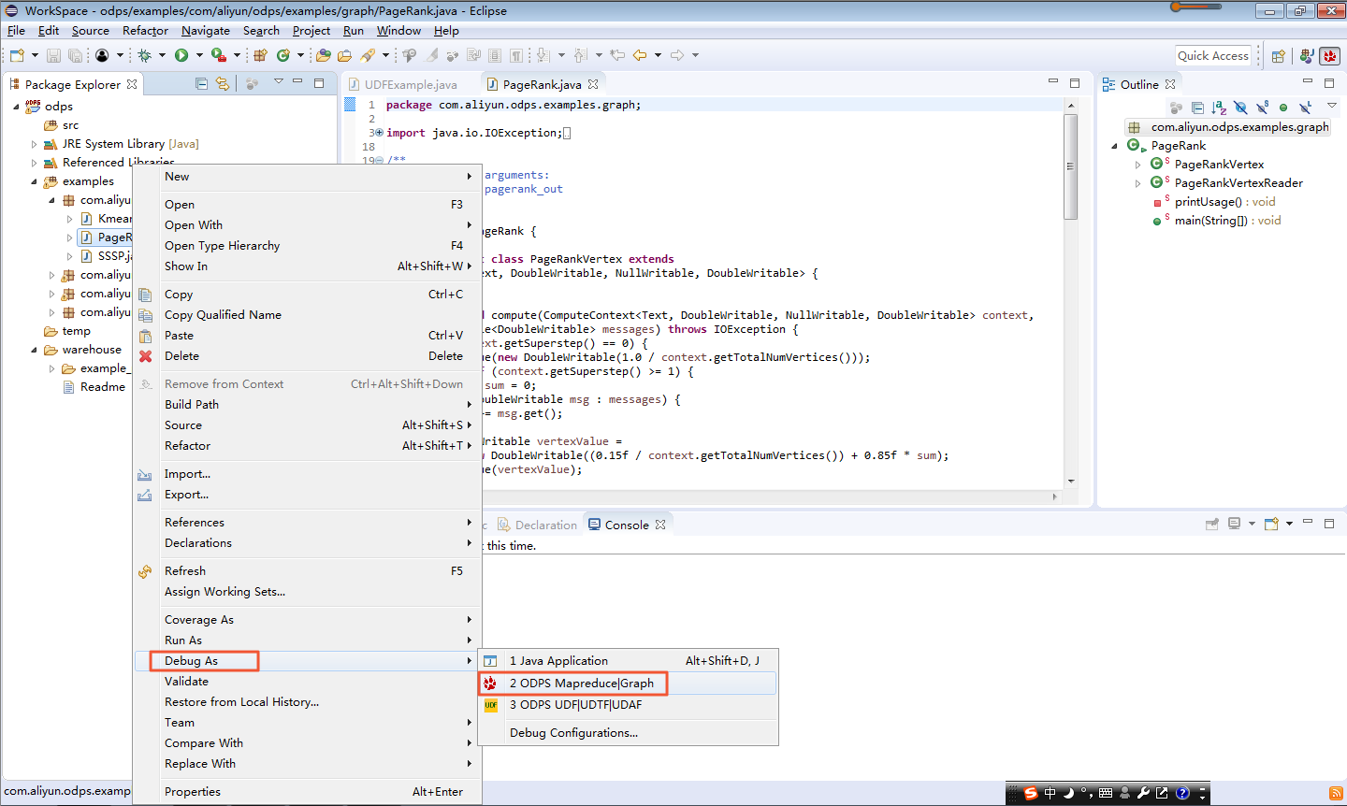Click 'Properties' in the context menu
Viewport: 1347px width, 806px height.
point(193,792)
